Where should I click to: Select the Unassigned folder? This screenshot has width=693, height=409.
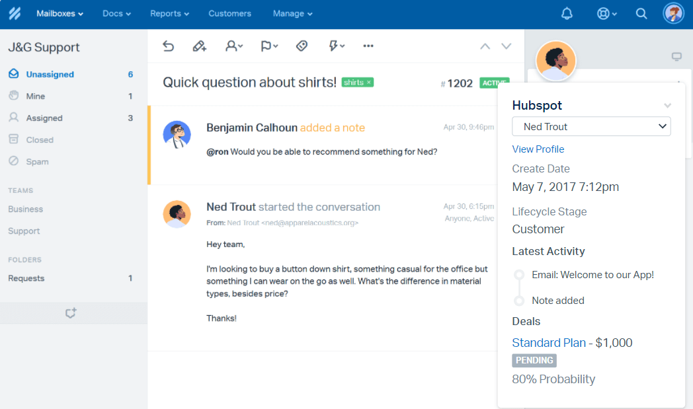[x=50, y=75]
